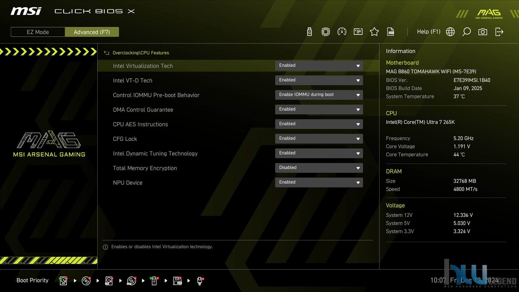
Task: Click the Information panel heading
Action: tap(401, 51)
